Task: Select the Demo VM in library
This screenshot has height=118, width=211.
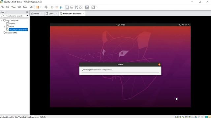Action: click(x=12, y=24)
